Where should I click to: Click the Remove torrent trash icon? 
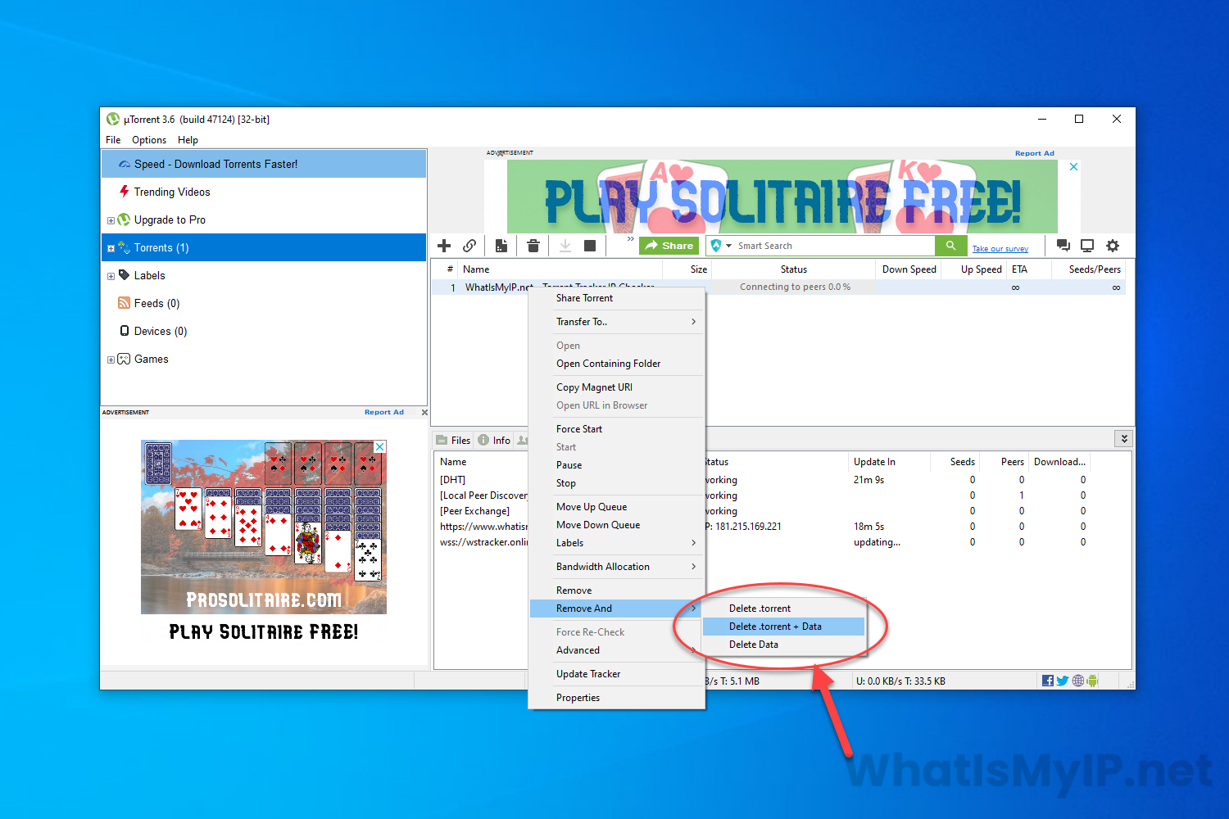(533, 246)
